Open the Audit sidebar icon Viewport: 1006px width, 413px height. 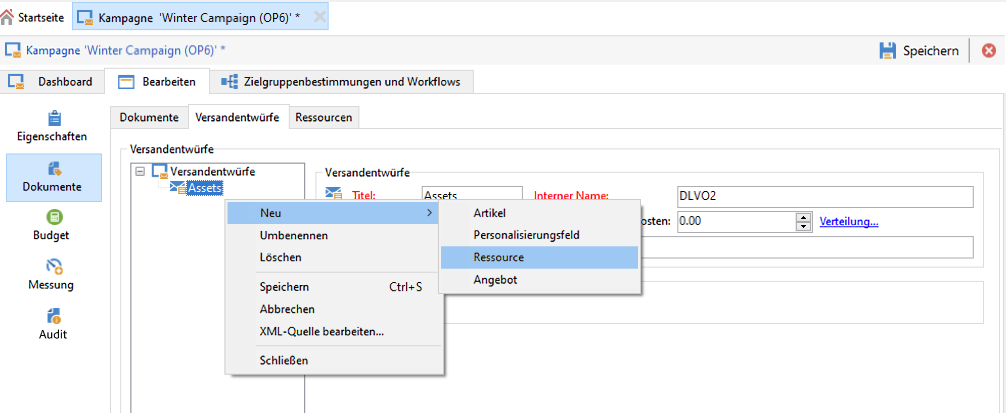click(54, 316)
